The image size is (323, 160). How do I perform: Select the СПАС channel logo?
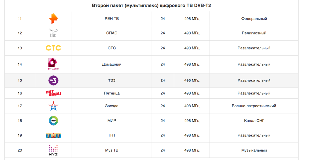pyautogui.click(x=54, y=33)
